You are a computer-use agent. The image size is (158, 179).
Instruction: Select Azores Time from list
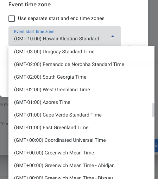(x=81, y=102)
